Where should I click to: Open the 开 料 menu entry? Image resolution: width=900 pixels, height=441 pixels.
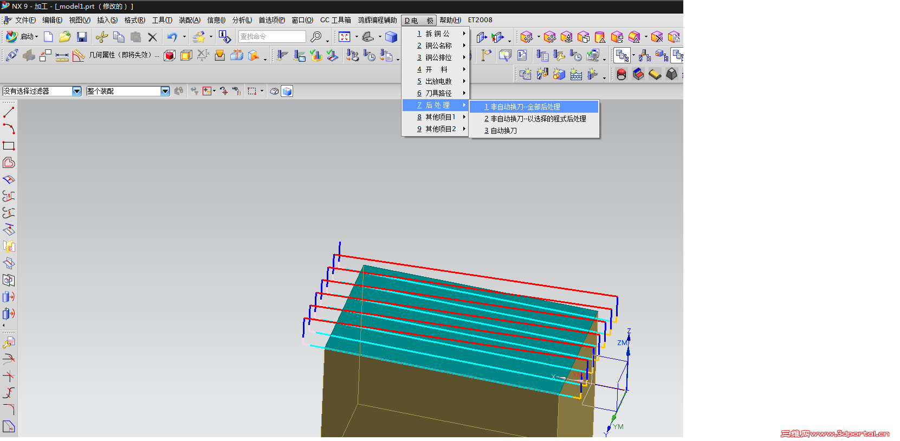click(x=435, y=69)
